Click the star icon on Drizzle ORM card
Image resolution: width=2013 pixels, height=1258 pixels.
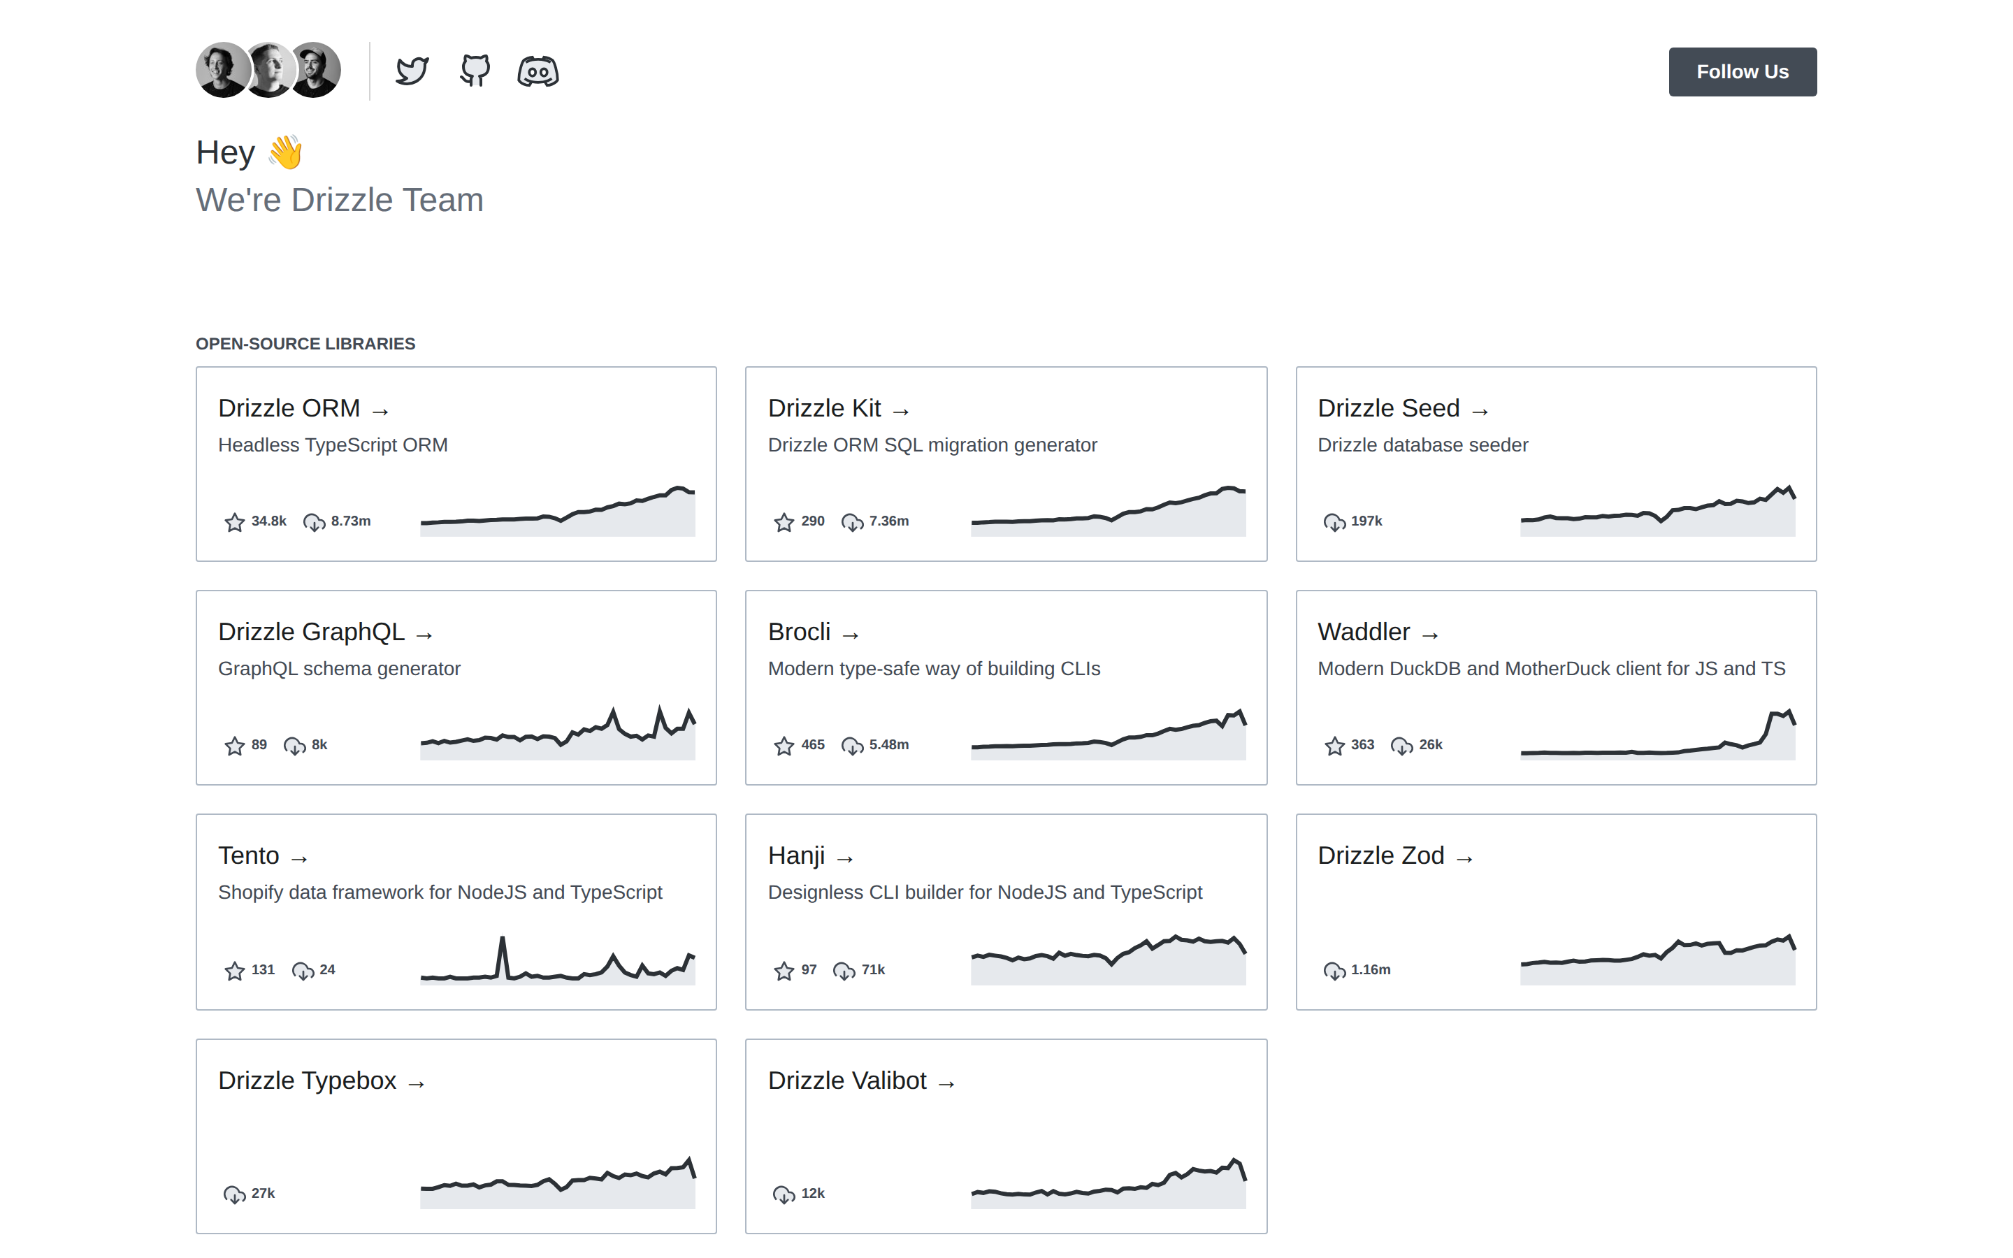235,521
